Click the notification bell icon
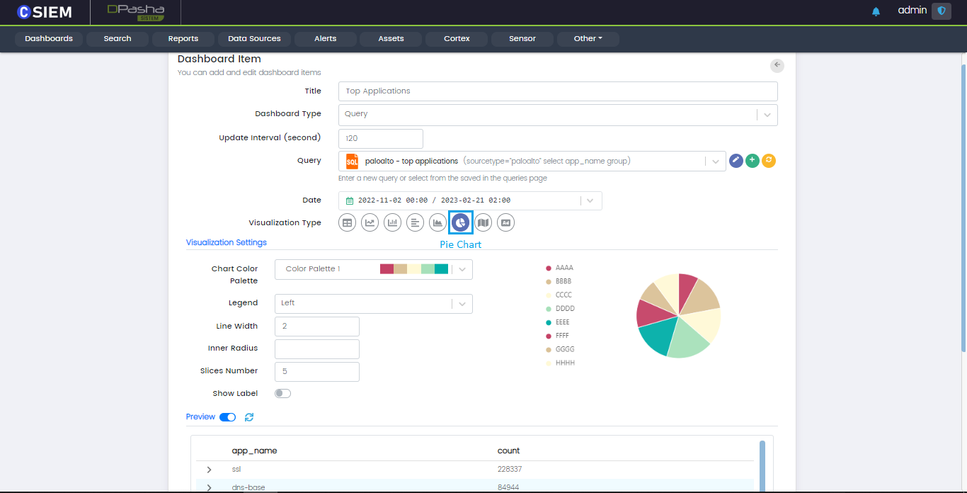 pos(876,11)
